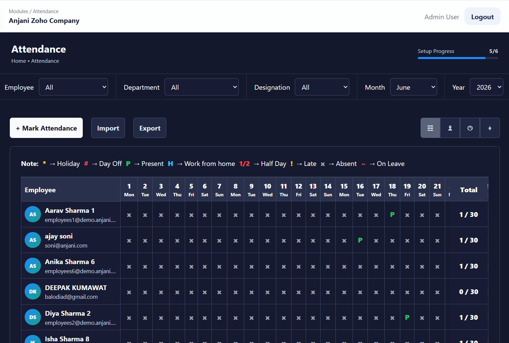Click Aarav Sharma 1's AS avatar
509x343 pixels.
pos(33,214)
